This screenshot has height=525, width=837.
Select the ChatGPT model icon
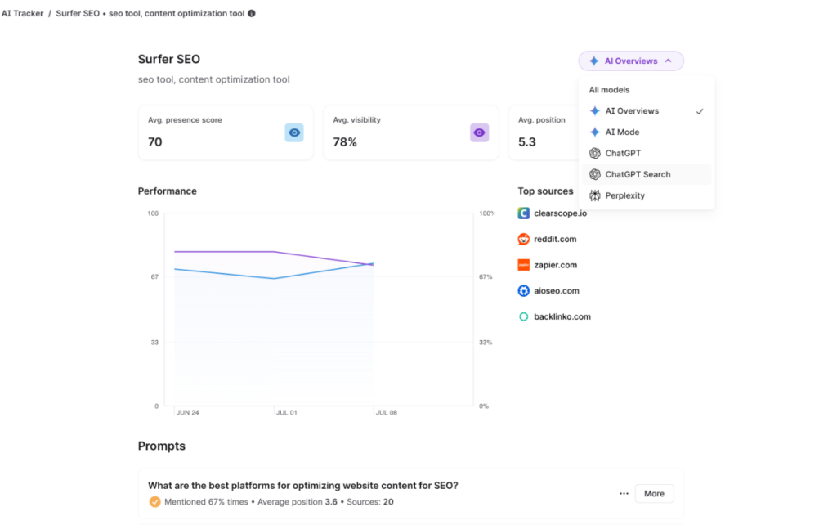click(593, 153)
